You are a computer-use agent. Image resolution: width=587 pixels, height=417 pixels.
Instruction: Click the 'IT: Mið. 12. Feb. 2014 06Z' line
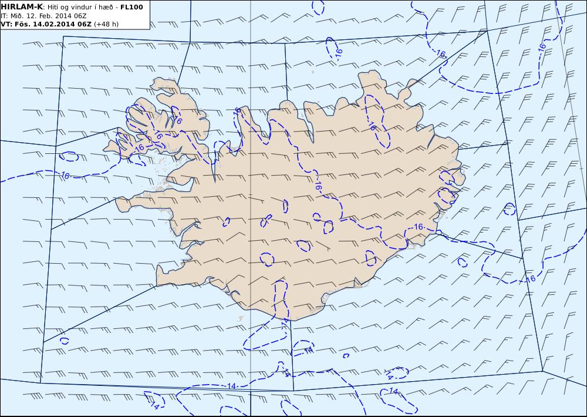43,16
